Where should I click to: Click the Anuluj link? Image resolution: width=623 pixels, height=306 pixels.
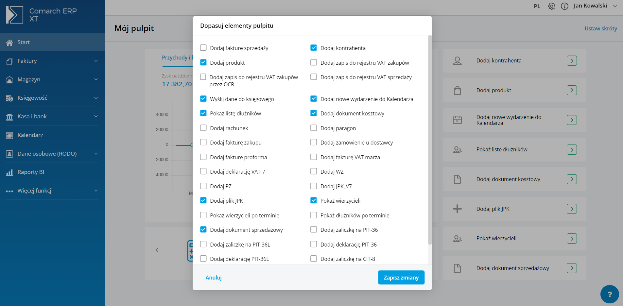(214, 278)
